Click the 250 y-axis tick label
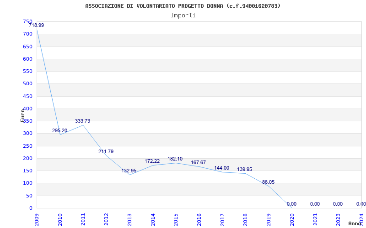Screen dimensions: 366x228 point(27,146)
